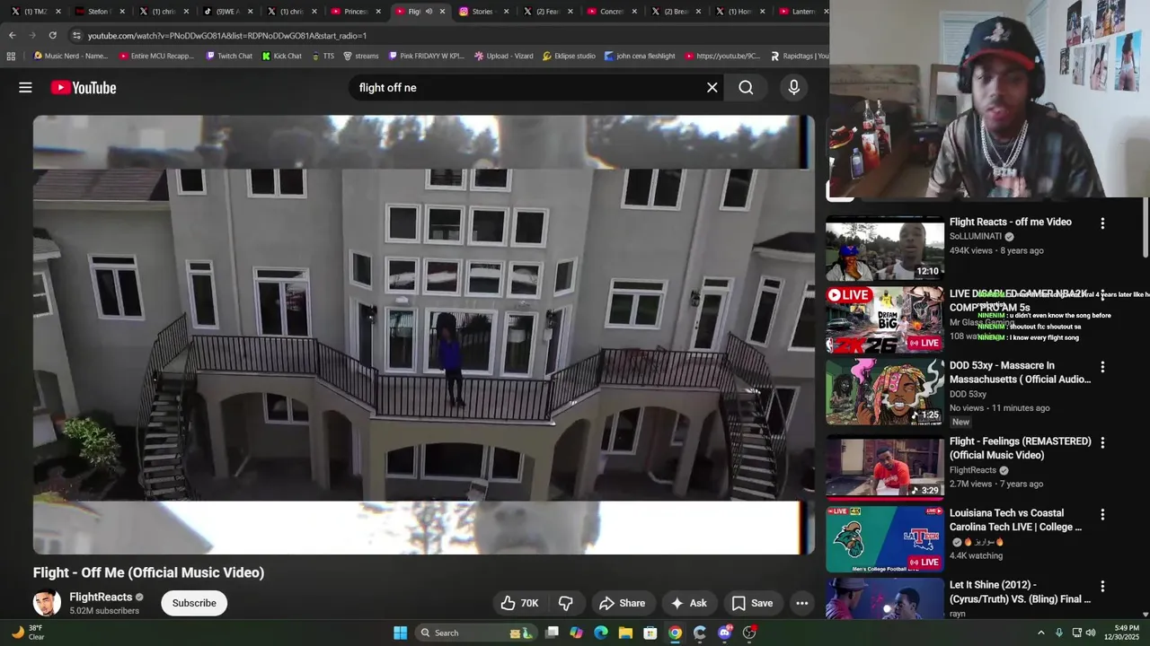Viewport: 1150px width, 646px height.
Task: View site information icon in address bar
Action: (76, 35)
